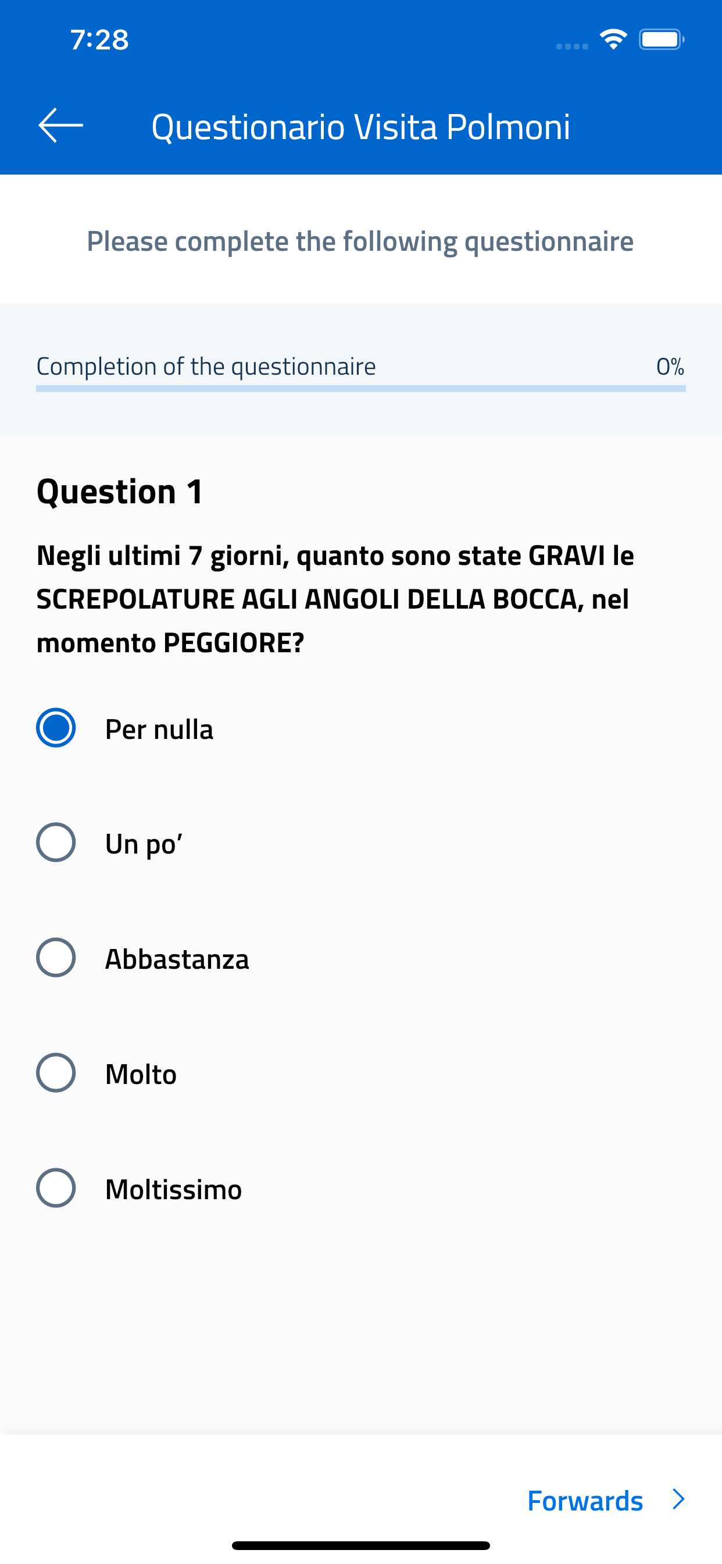Pick the 'Molto' radio option
Viewport: 722px width, 1564px height.
point(56,1072)
